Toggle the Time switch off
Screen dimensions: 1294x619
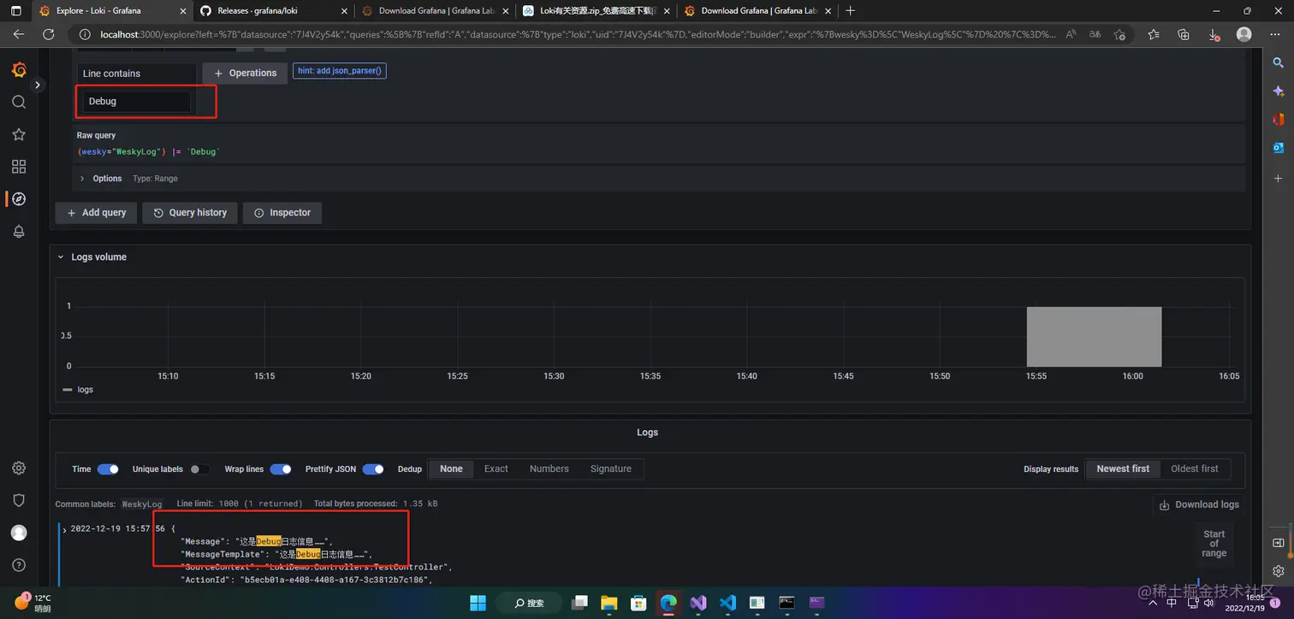click(x=108, y=469)
